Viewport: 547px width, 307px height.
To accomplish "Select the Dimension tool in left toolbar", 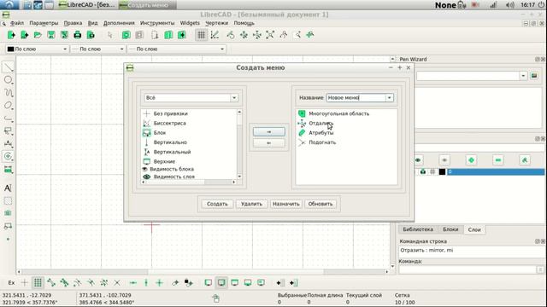I will 8,143.
